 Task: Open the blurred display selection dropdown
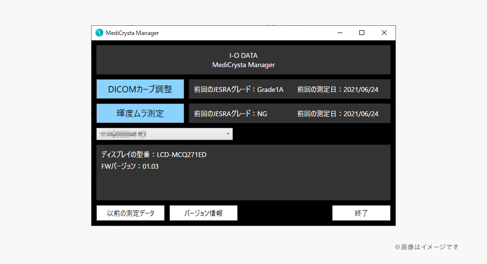pyautogui.click(x=164, y=134)
